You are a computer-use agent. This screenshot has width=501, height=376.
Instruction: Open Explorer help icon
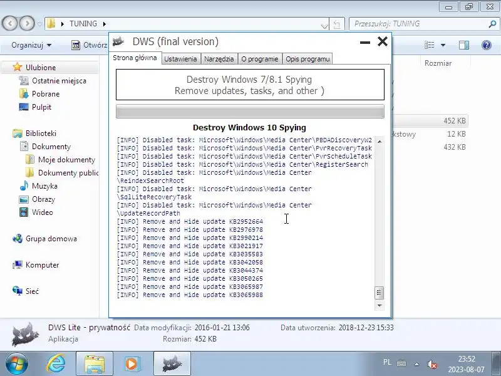(487, 45)
